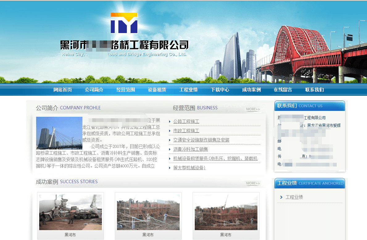Click 交通安全设施制作销售及安装 link
Viewport: 367px width, 240px height.
[201, 140]
